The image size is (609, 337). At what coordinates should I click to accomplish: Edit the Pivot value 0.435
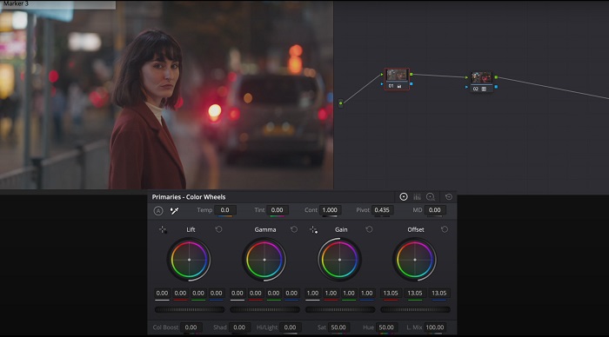click(382, 210)
